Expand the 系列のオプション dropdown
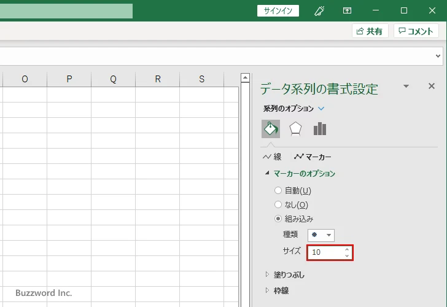The height and width of the screenshot is (307, 447). (x=321, y=109)
